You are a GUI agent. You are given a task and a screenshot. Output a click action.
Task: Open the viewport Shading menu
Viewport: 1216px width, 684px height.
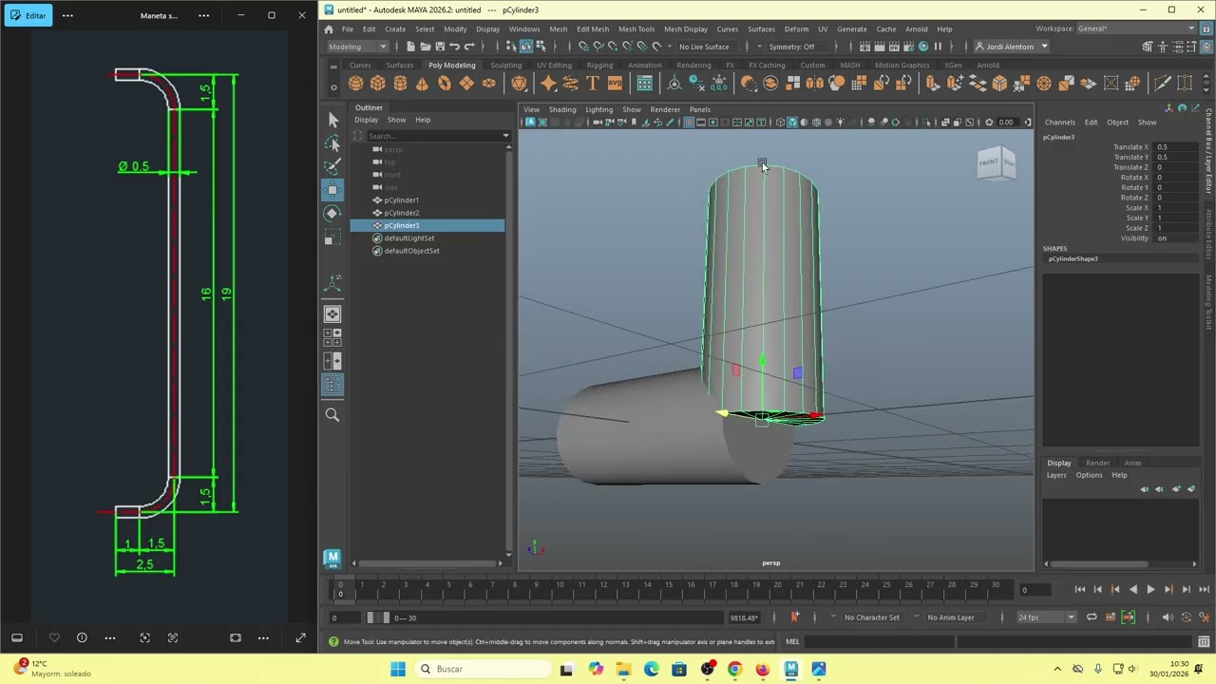(x=562, y=109)
